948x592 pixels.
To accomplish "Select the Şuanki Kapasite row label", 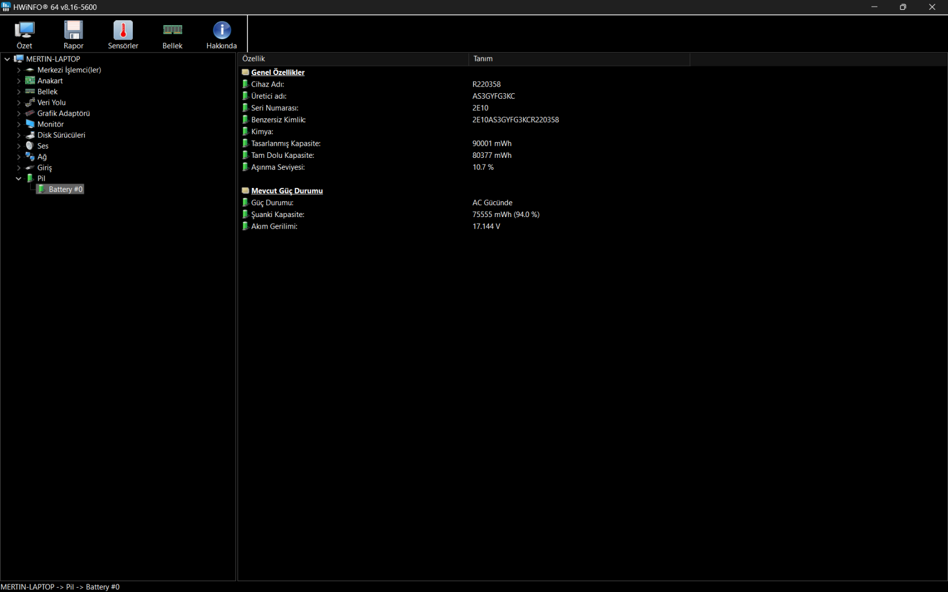I will pos(278,214).
